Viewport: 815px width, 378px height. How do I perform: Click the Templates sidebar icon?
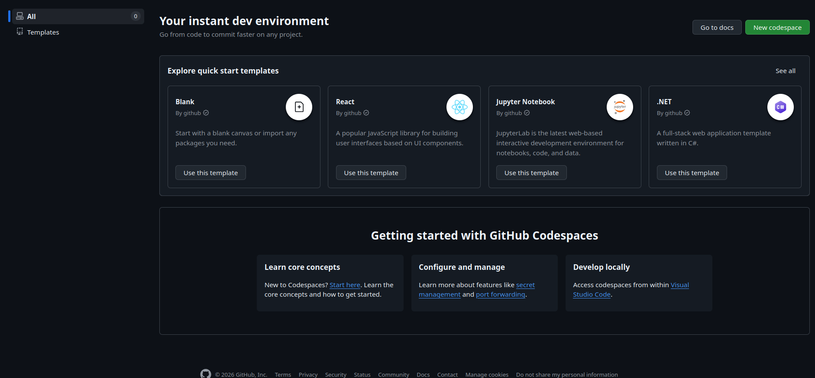pos(20,32)
